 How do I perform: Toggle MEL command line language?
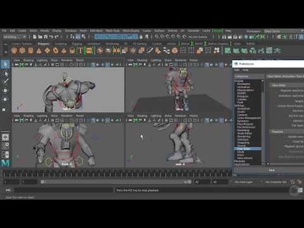click(8, 190)
